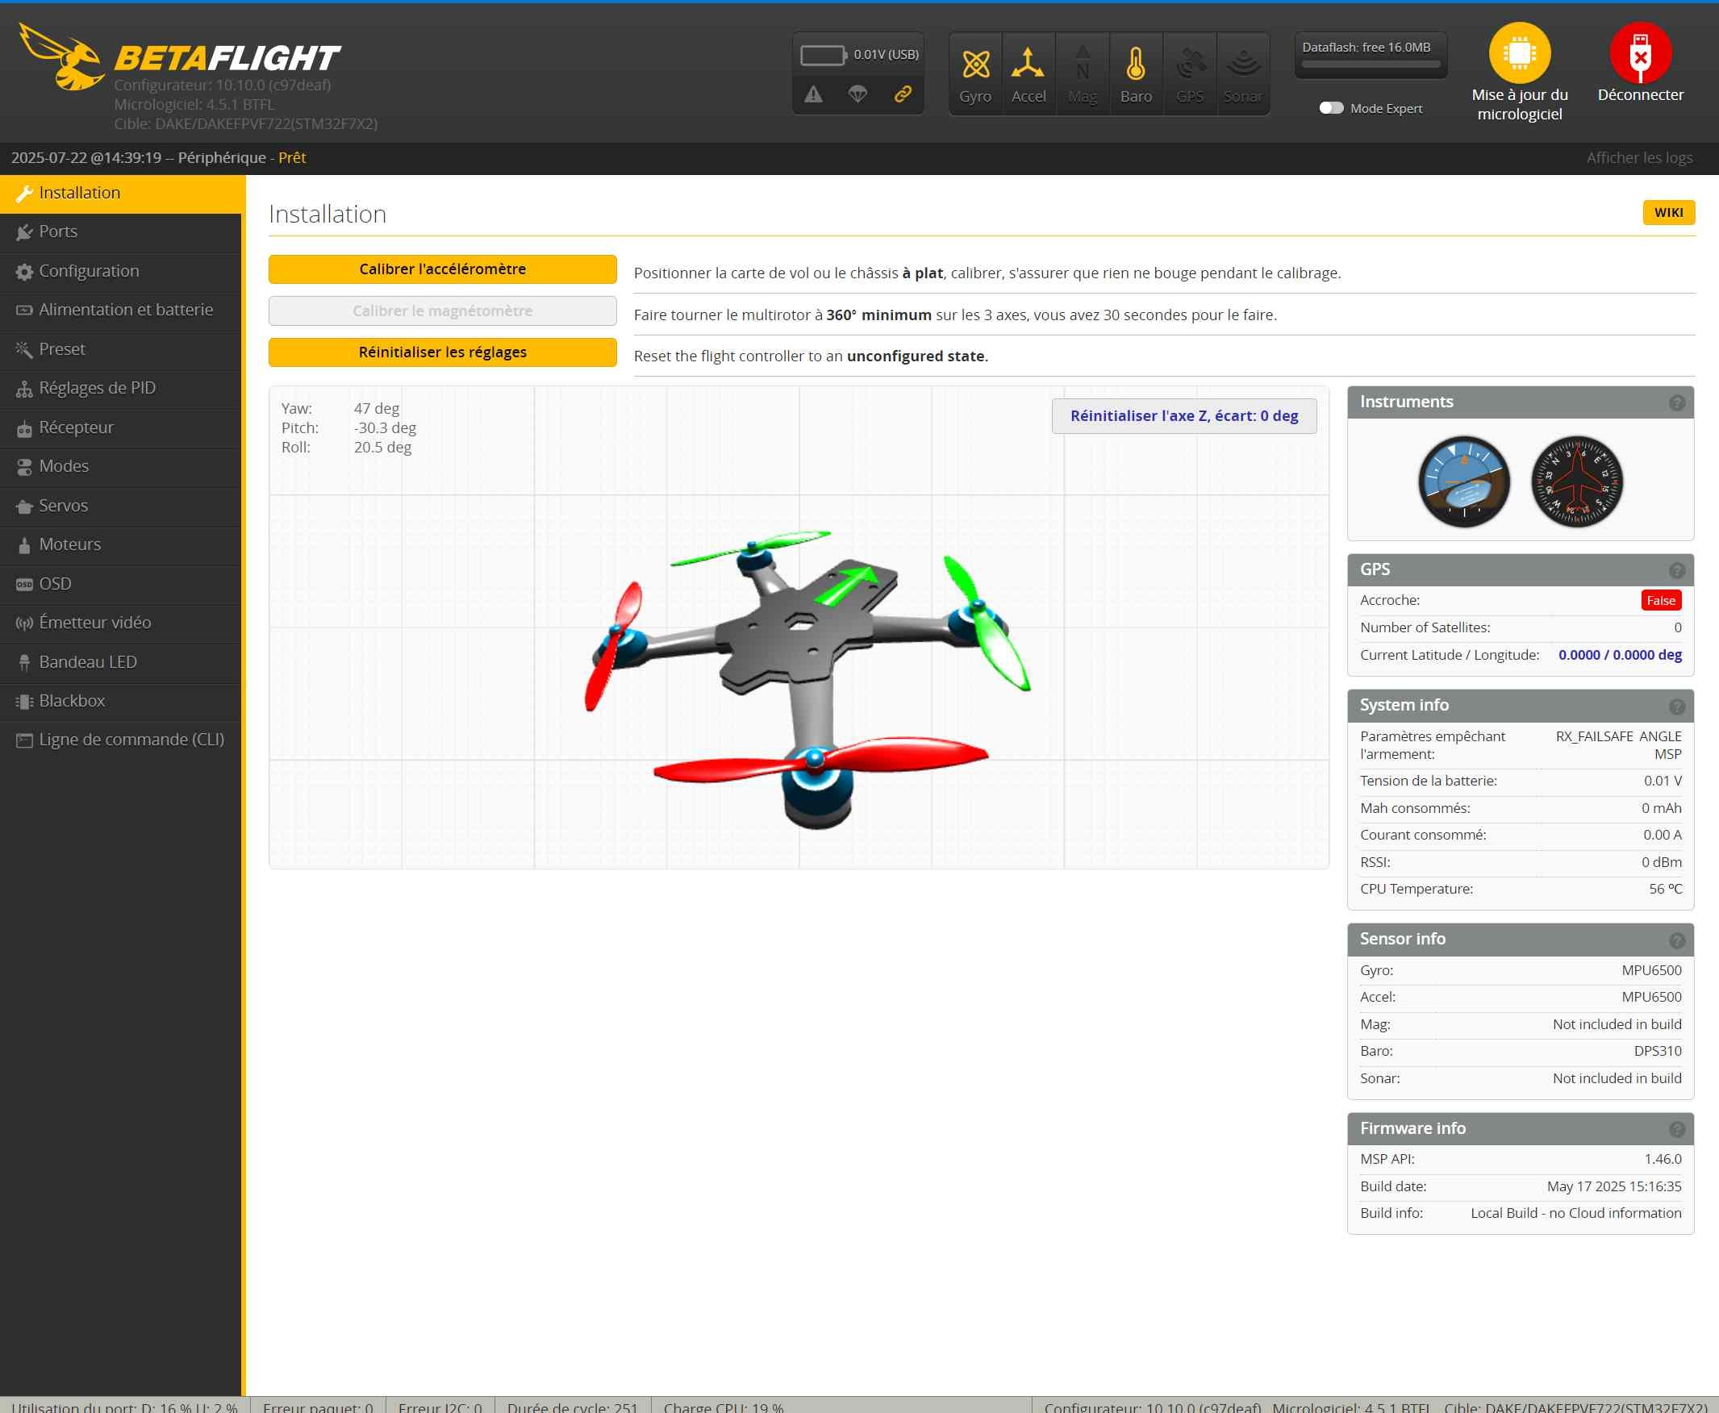
Task: Click System info help question mark
Action: pos(1677,706)
